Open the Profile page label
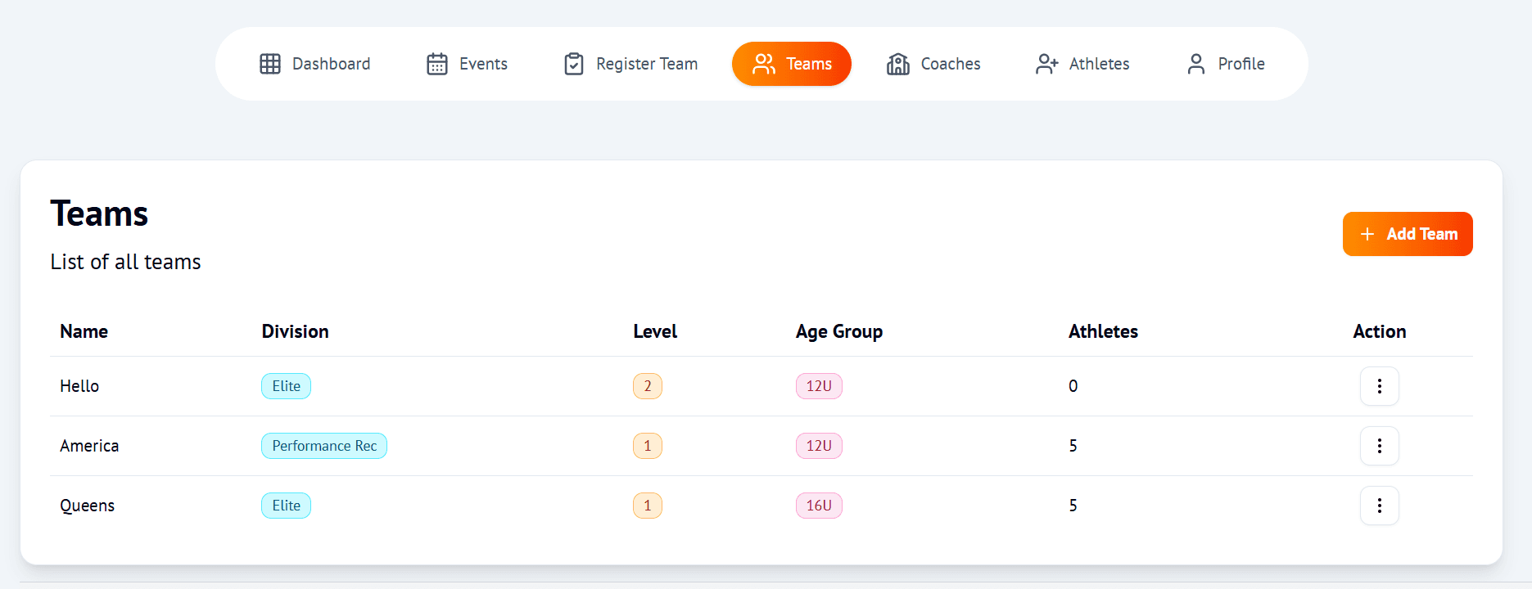This screenshot has height=589, width=1532. pyautogui.click(x=1241, y=64)
